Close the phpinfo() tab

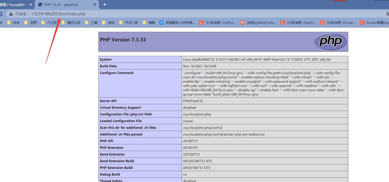click(95, 5)
